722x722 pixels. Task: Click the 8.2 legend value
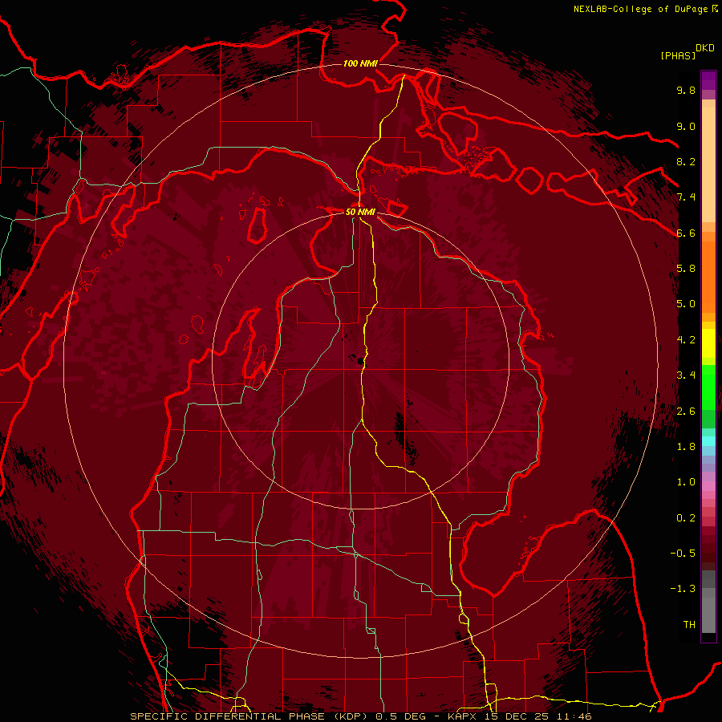(x=686, y=161)
